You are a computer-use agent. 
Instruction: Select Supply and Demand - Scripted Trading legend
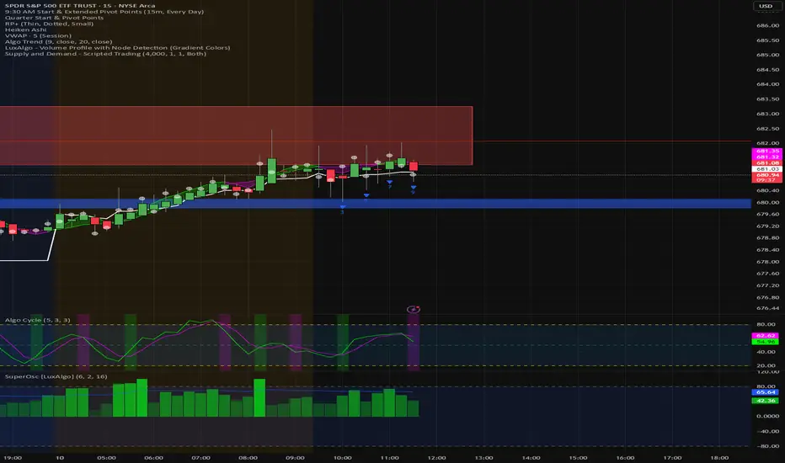pyautogui.click(x=105, y=54)
